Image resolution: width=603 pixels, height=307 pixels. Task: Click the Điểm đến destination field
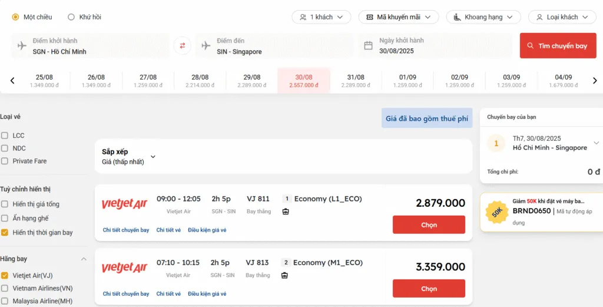(274, 46)
